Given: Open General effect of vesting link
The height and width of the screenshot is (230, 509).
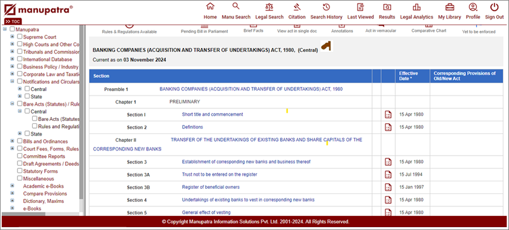Looking at the screenshot, I should [206, 212].
